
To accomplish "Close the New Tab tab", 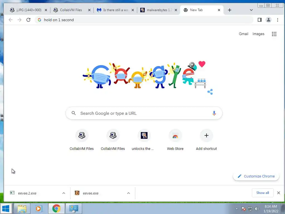I will point(219,10).
